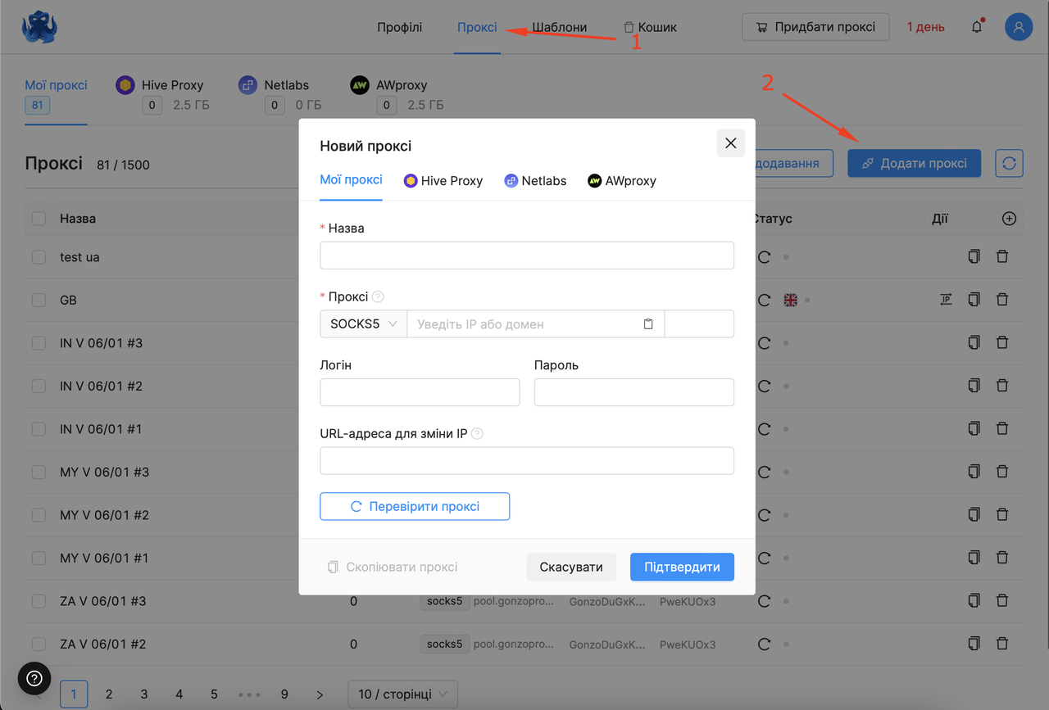Image resolution: width=1049 pixels, height=710 pixels.
Task: Check the test ua row checkbox
Action: 39,257
